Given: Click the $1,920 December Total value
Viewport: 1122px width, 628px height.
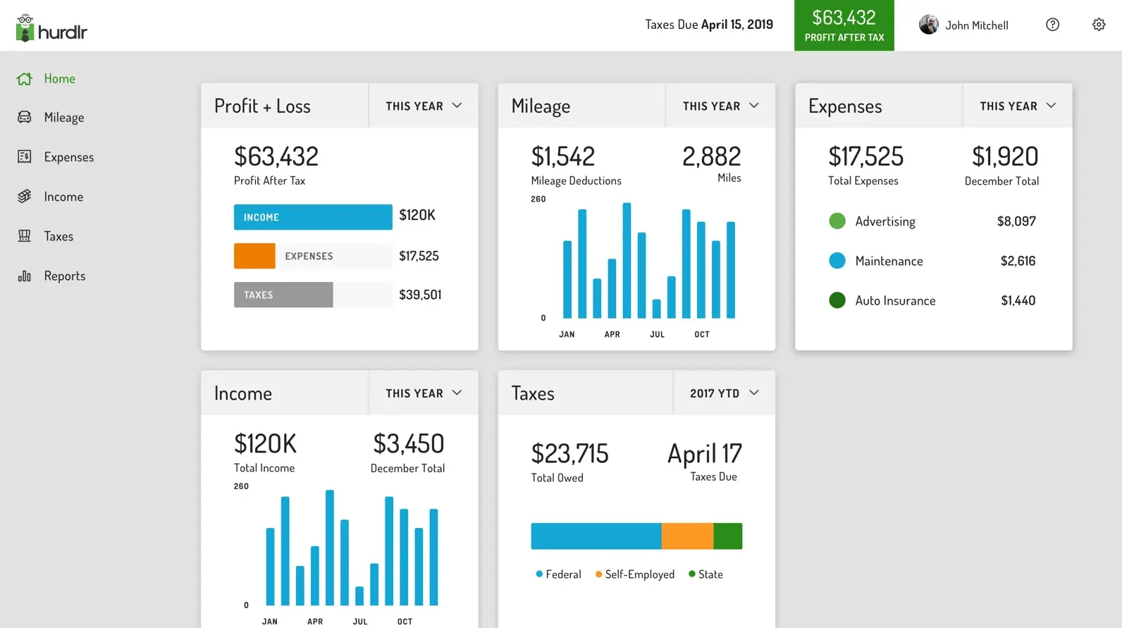Looking at the screenshot, I should pyautogui.click(x=1005, y=156).
